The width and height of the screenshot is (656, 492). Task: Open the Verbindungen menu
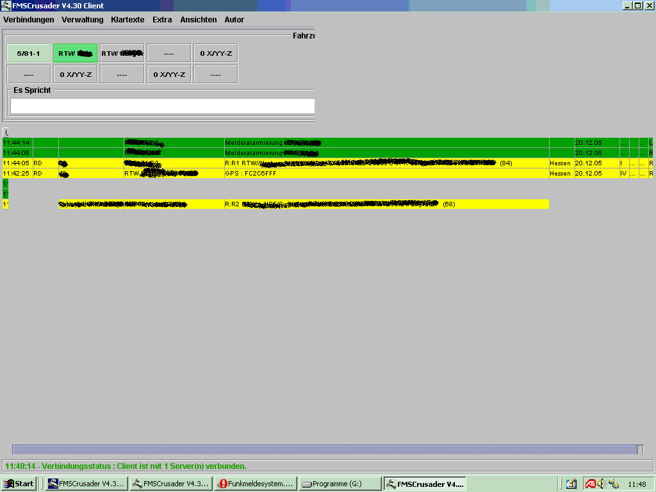pos(29,20)
